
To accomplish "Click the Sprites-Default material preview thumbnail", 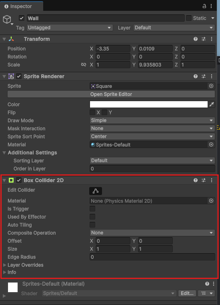I will [x=12, y=287].
